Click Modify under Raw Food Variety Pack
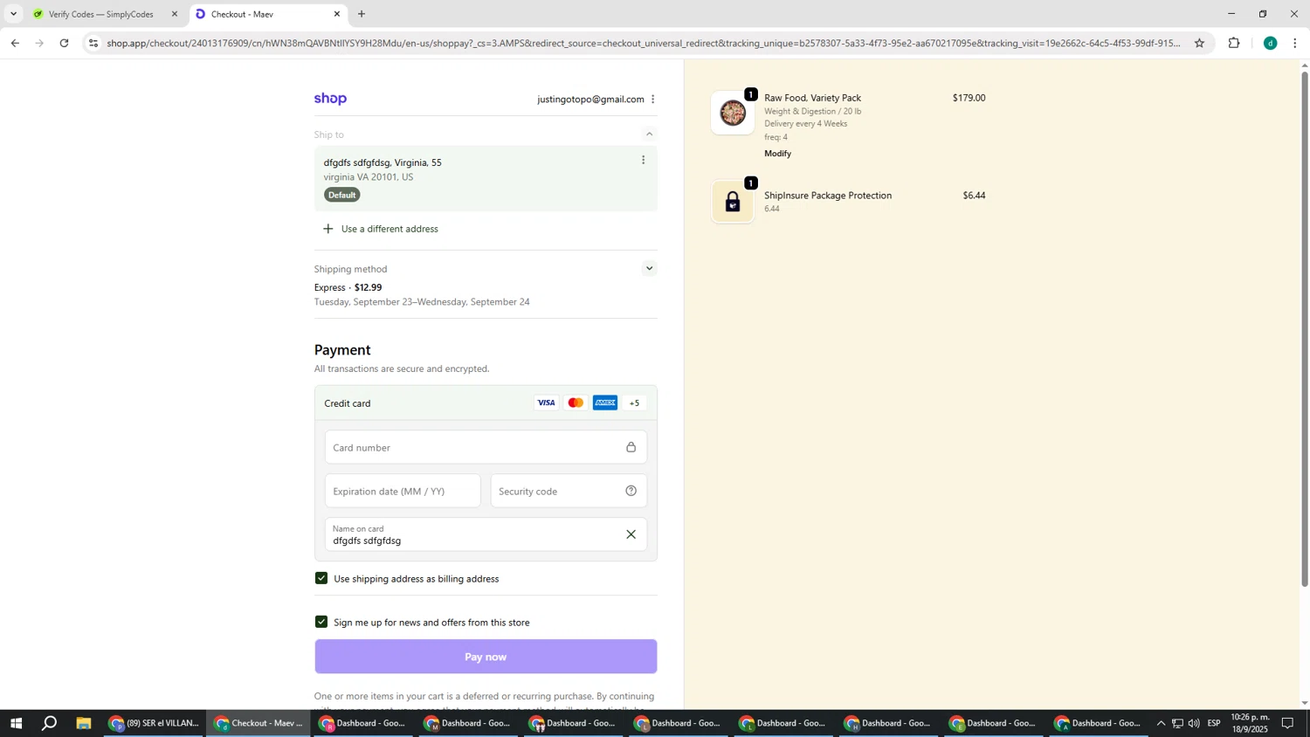This screenshot has height=737, width=1310. click(777, 154)
